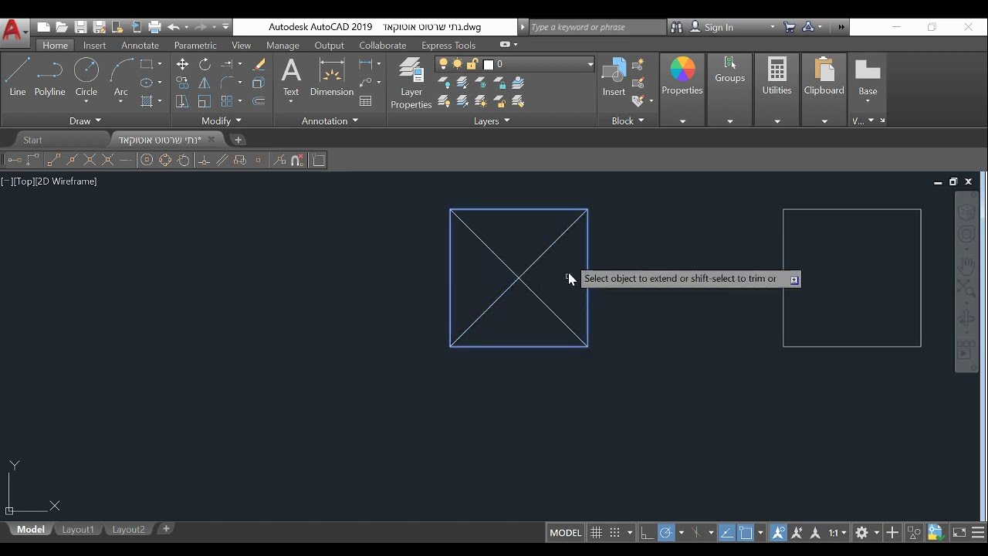Expand the Block panel
The image size is (988, 556).
628,120
